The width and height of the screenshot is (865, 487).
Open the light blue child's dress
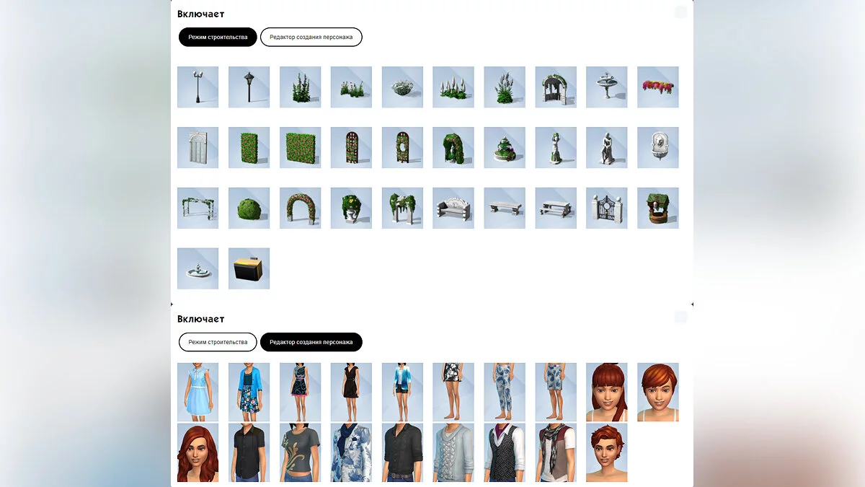[198, 392]
